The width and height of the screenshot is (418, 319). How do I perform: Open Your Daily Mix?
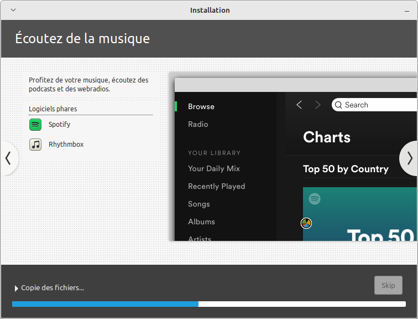213,168
